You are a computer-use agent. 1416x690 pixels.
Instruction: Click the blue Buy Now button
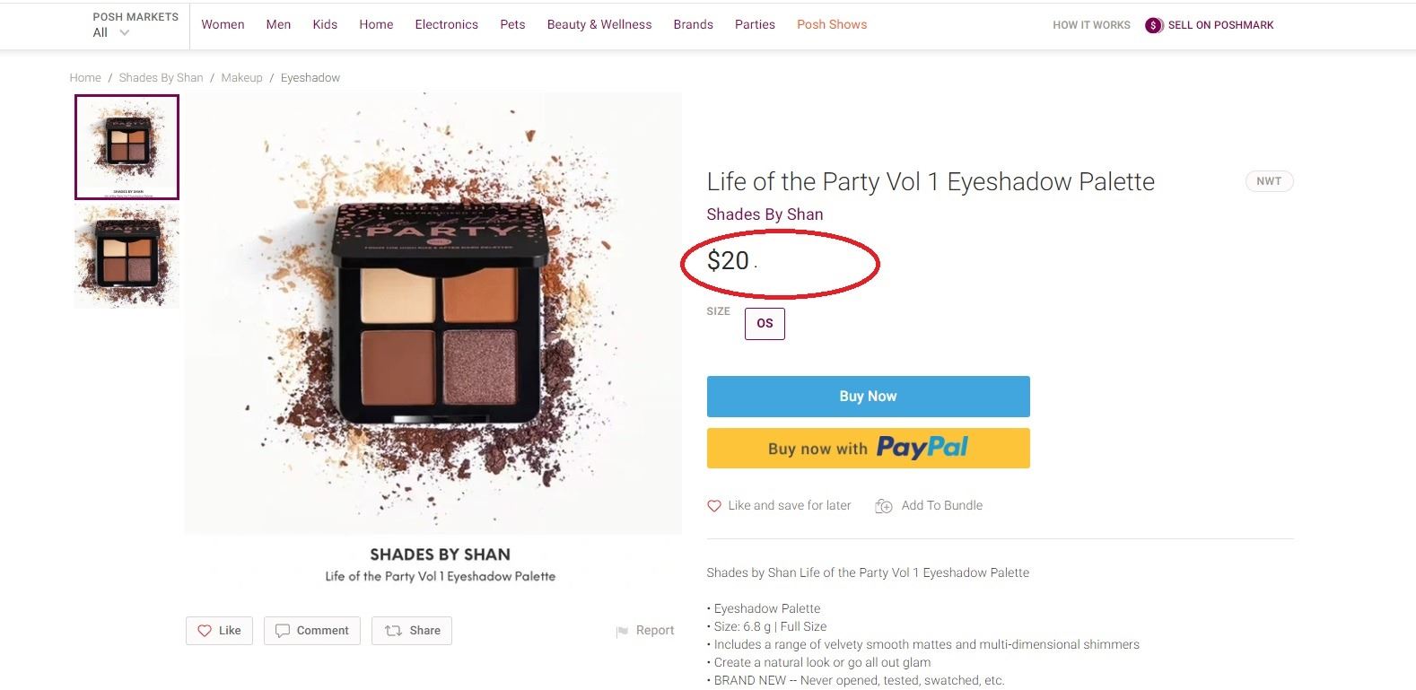click(x=868, y=397)
